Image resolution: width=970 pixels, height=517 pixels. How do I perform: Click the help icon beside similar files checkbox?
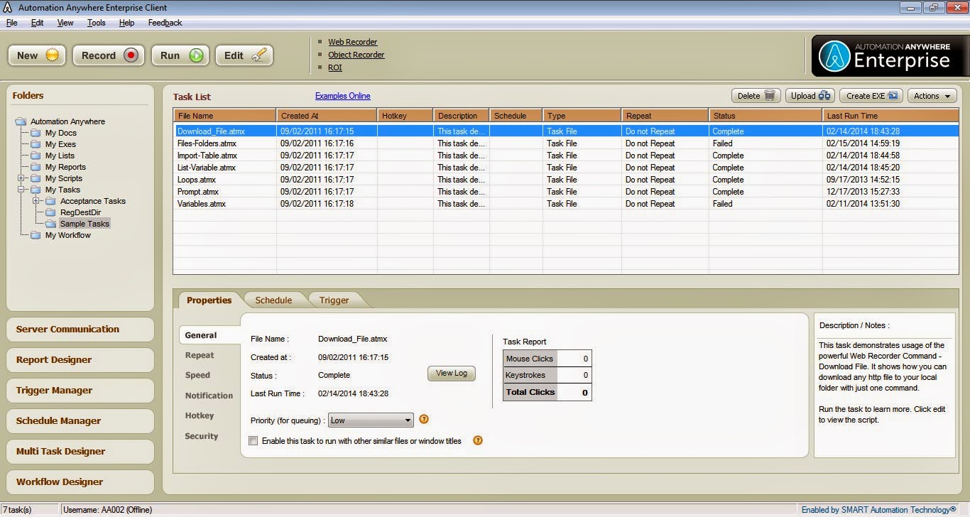tap(478, 440)
